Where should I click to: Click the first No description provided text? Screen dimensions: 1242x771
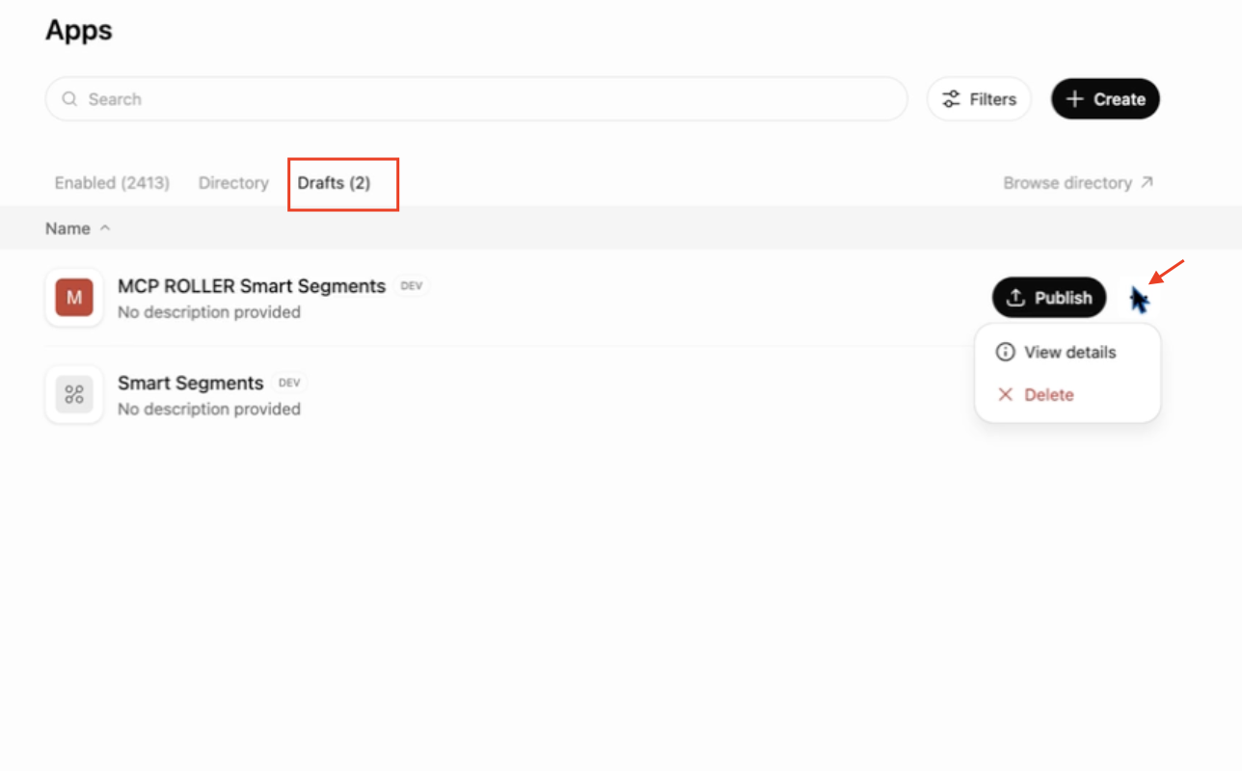(x=209, y=312)
